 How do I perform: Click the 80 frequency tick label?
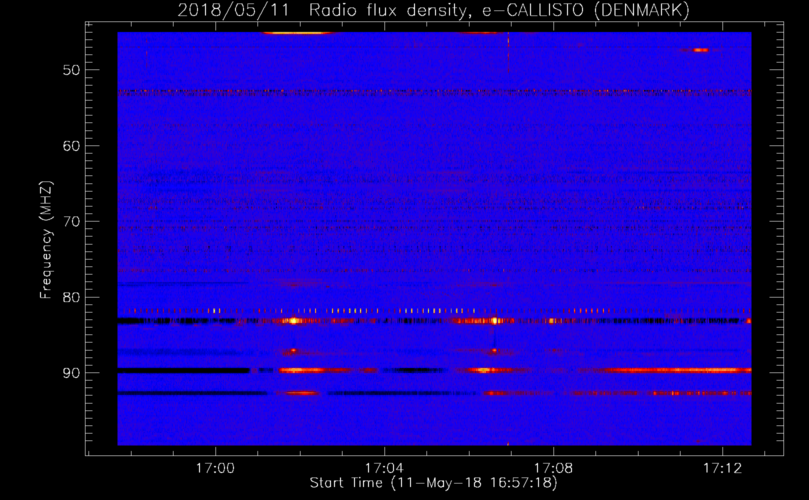tap(71, 297)
